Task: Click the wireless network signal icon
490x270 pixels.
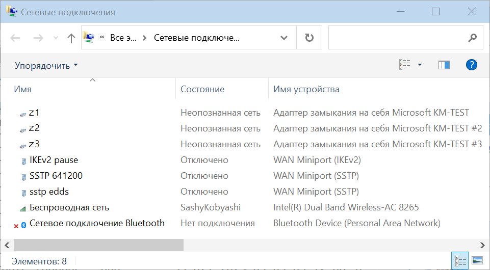Action: pos(23,209)
